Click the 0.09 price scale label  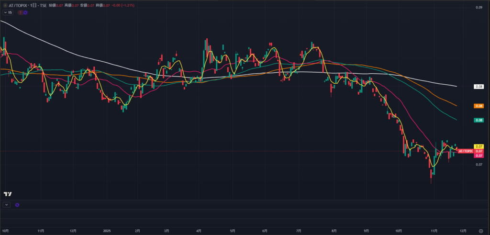[x=478, y=8]
